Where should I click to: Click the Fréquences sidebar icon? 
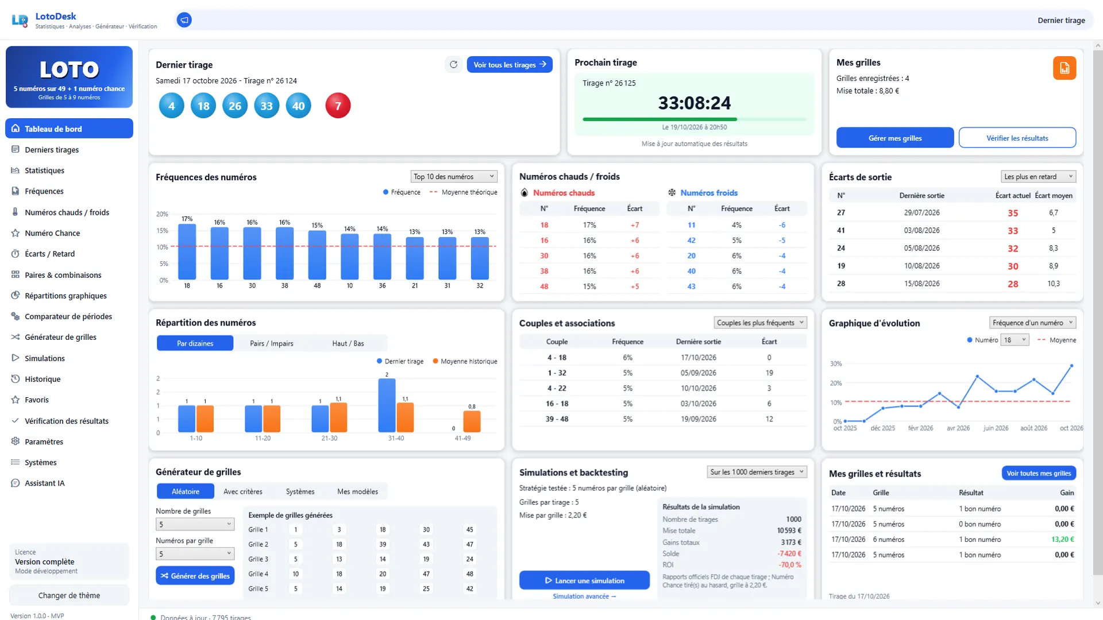16,191
